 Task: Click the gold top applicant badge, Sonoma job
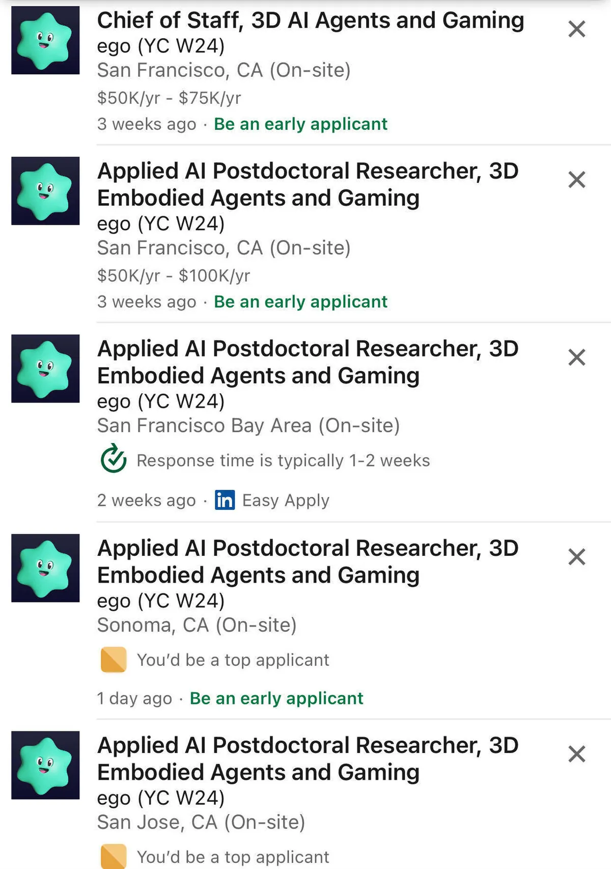(113, 660)
